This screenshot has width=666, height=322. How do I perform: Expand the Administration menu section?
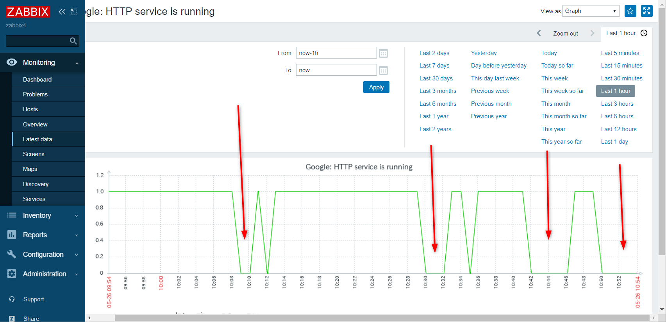(77, 274)
